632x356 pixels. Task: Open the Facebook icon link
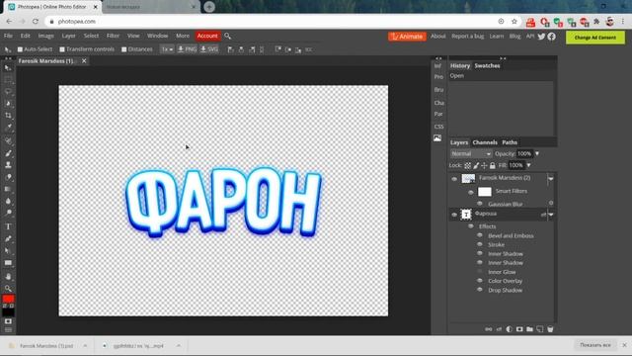[x=551, y=37]
